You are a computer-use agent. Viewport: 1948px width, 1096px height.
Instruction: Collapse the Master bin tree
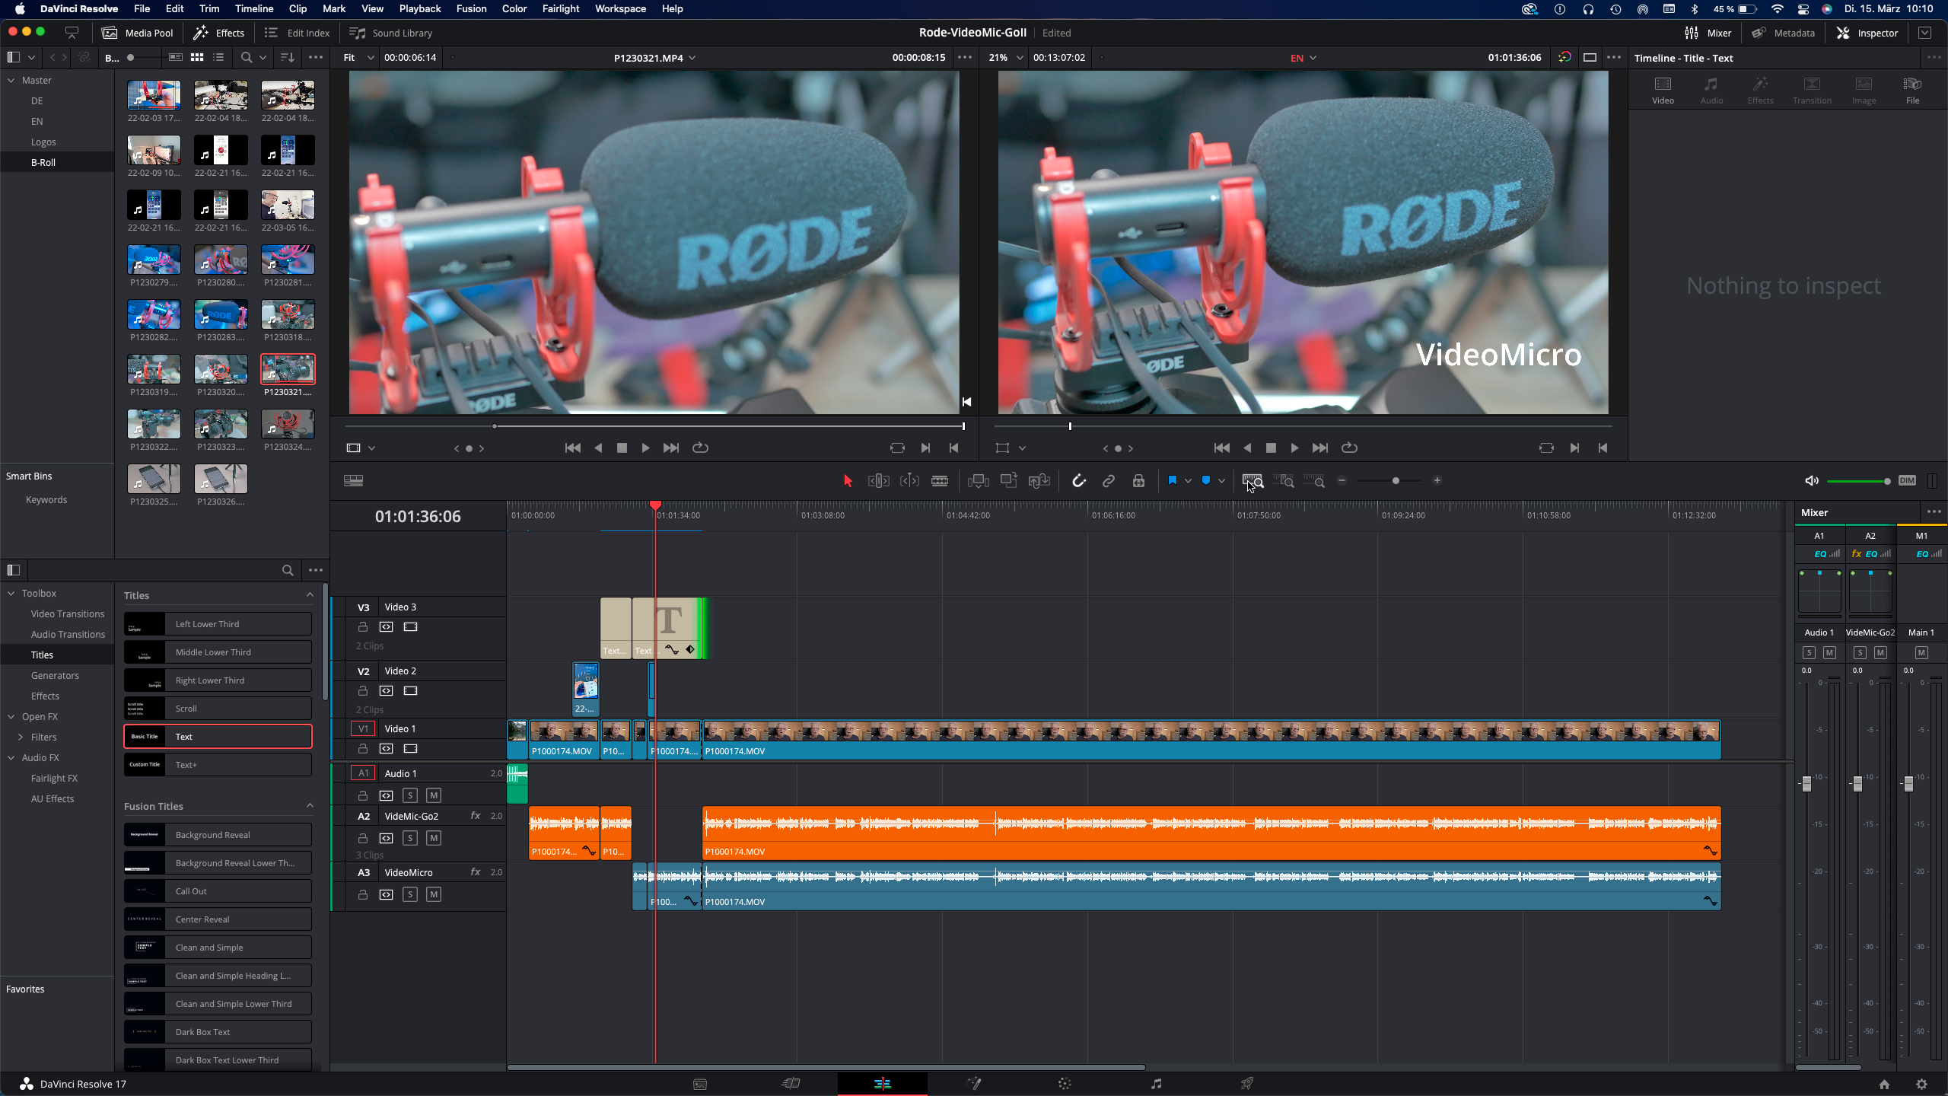pyautogui.click(x=11, y=80)
